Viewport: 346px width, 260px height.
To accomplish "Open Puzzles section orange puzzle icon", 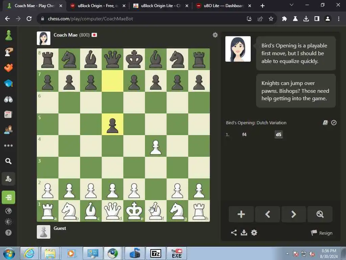I will coord(8,68).
